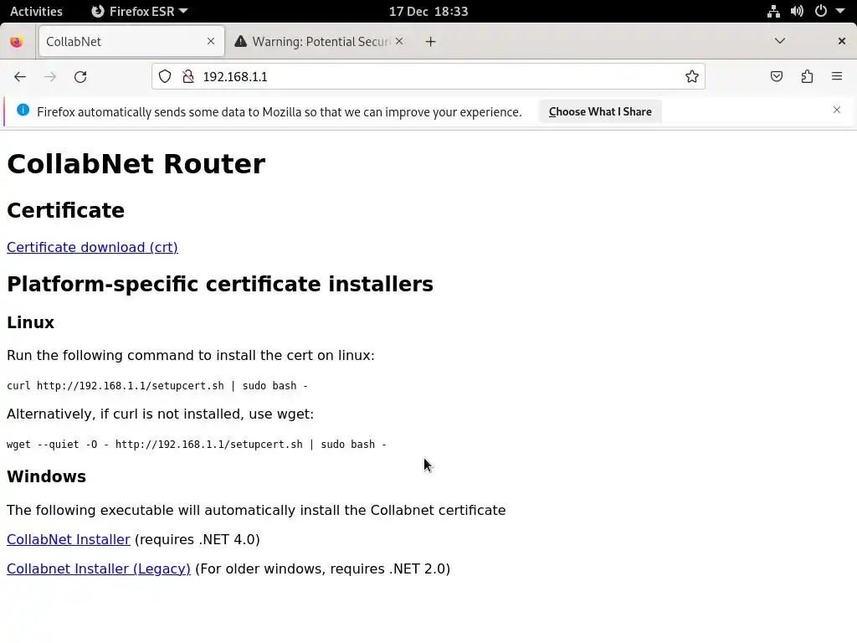
Task: Switch to the CollabNet tab
Action: [x=131, y=42]
